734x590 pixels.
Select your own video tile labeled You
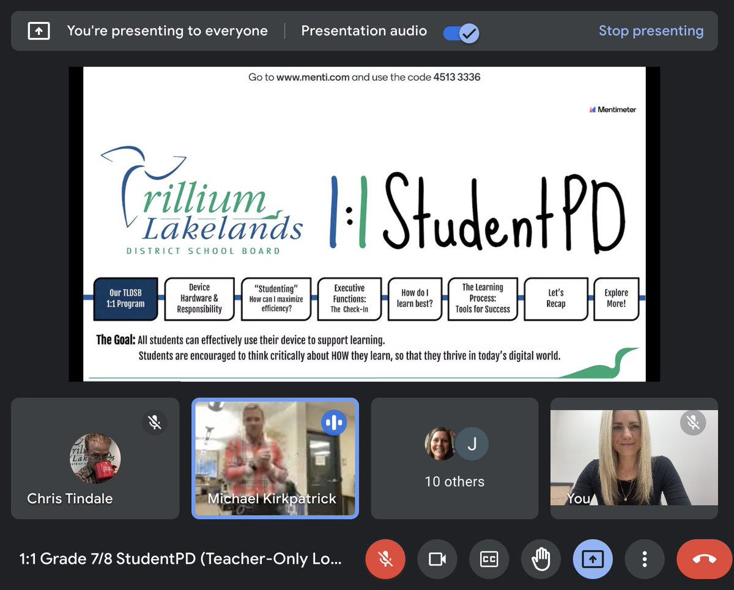(x=634, y=459)
